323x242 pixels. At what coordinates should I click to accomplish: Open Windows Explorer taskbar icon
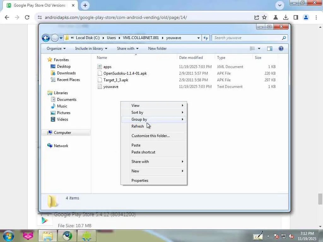(x=48, y=236)
